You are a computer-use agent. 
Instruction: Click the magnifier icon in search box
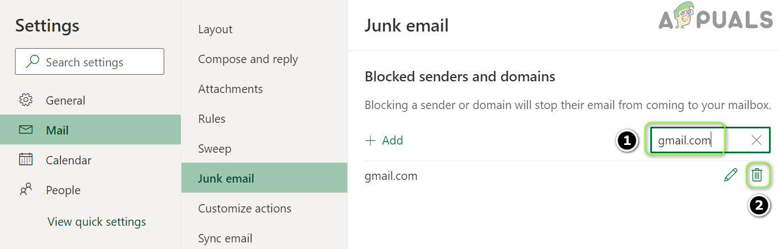pos(33,62)
